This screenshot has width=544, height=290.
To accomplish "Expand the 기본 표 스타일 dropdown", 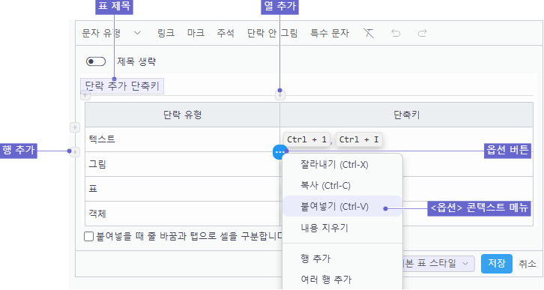I will coord(438,264).
